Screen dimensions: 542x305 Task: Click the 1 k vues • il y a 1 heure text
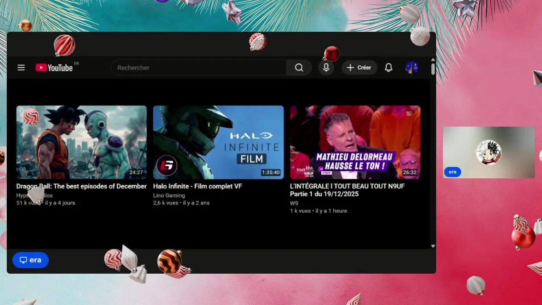point(318,211)
